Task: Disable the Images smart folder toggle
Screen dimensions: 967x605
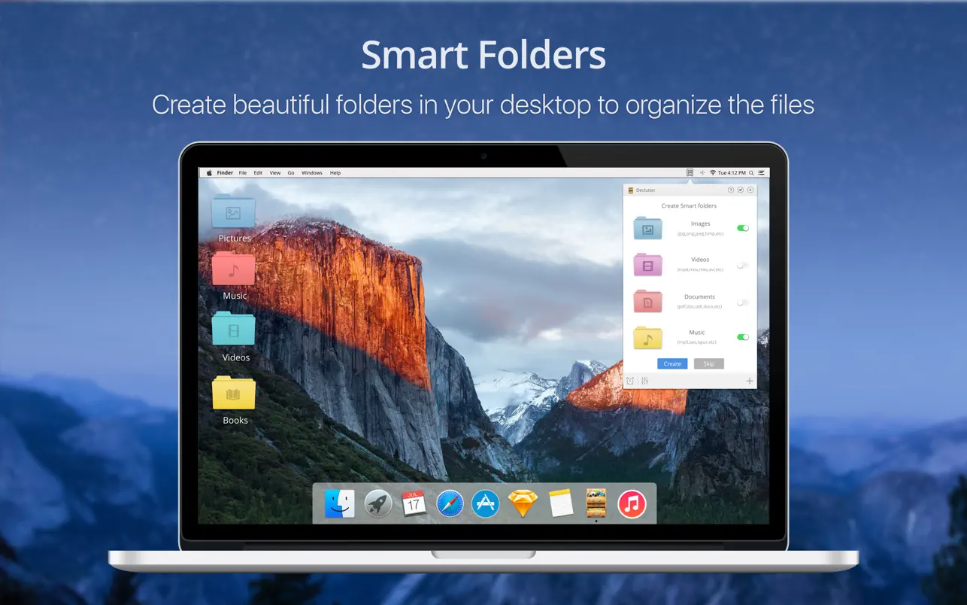Action: 743,228
